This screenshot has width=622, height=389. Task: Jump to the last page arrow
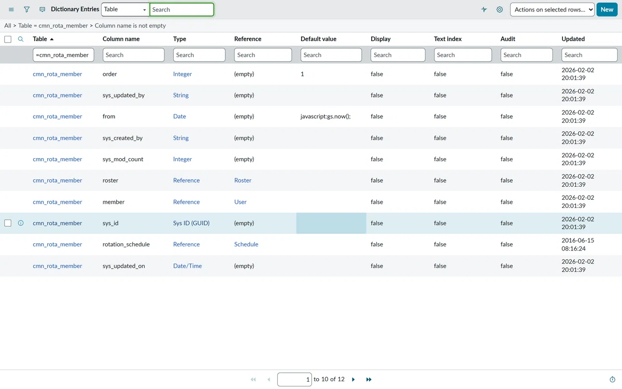point(369,380)
